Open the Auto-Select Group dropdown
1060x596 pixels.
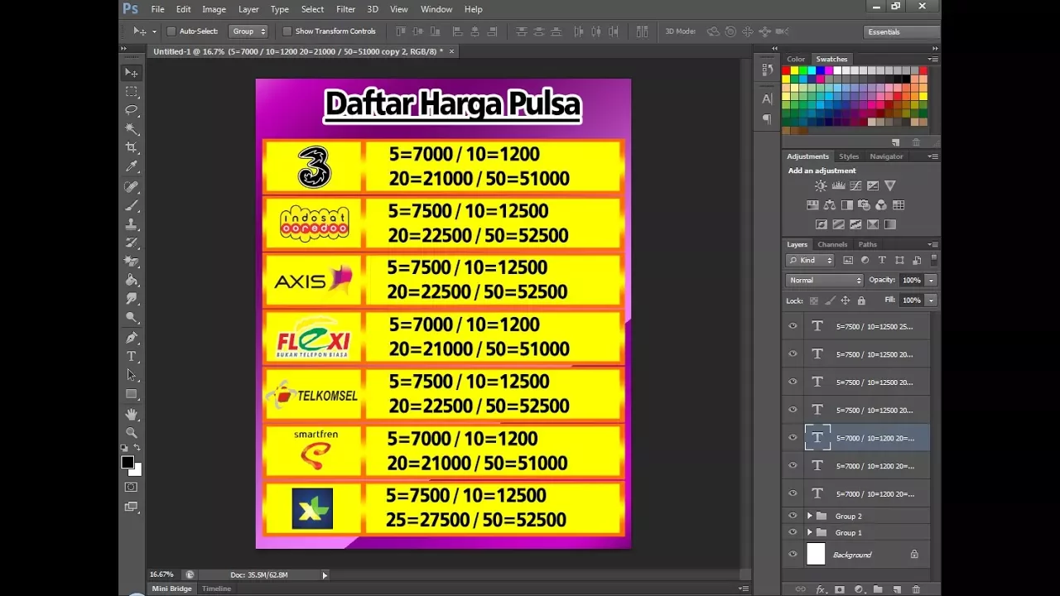tap(248, 31)
